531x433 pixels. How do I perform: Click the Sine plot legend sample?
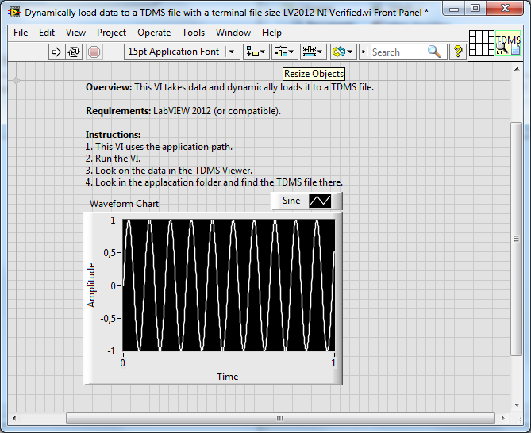click(320, 201)
